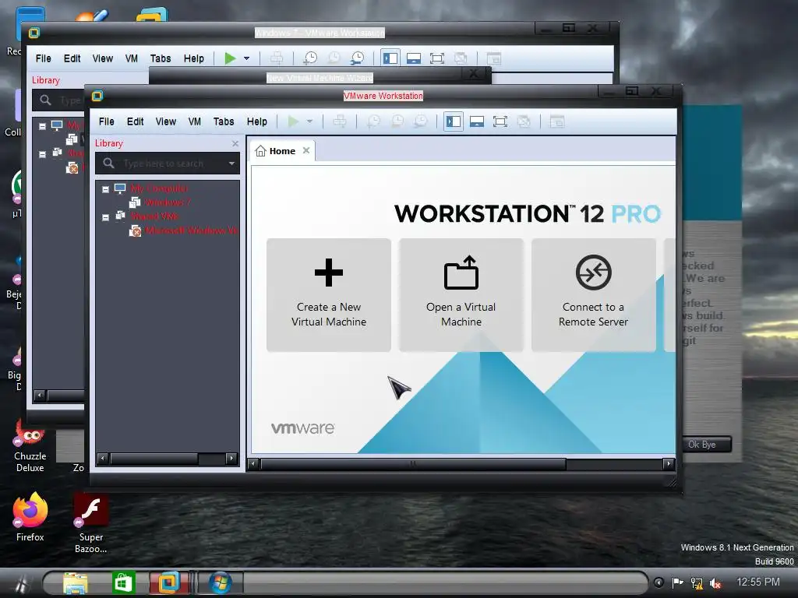The width and height of the screenshot is (798, 598).
Task: Open power options dropdown arrow in the front toolbar
Action: [309, 121]
